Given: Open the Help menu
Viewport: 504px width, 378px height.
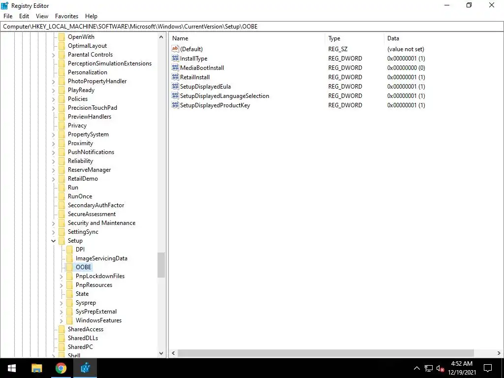Looking at the screenshot, I should [x=91, y=16].
